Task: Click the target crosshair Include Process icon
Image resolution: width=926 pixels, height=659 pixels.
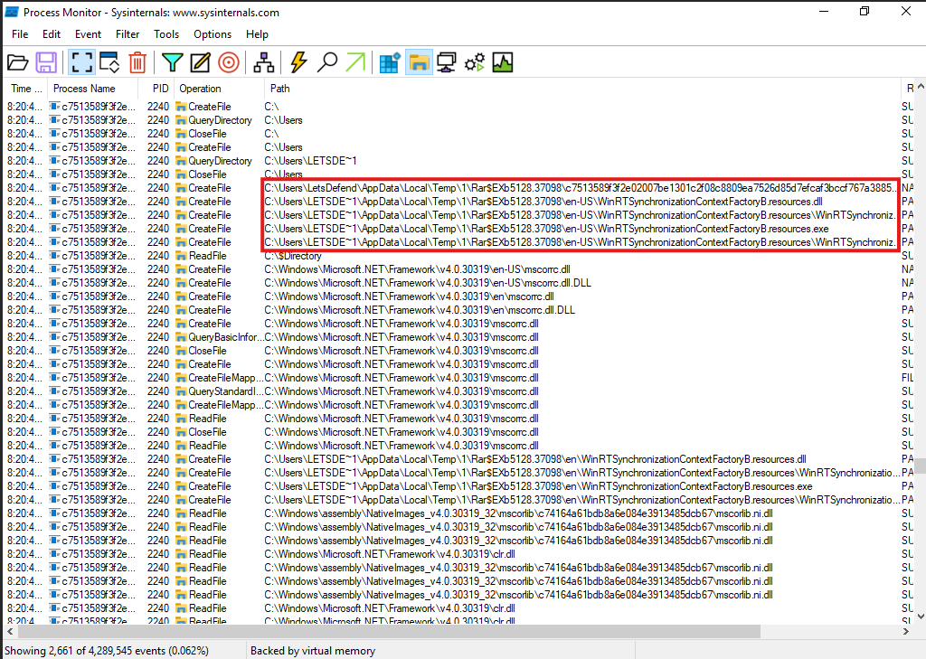Action: pos(229,62)
